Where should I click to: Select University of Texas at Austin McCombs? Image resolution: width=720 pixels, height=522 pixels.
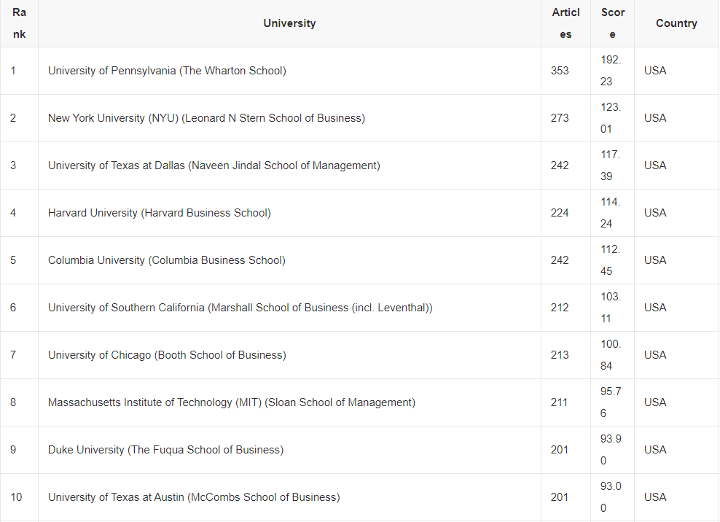tap(193, 497)
